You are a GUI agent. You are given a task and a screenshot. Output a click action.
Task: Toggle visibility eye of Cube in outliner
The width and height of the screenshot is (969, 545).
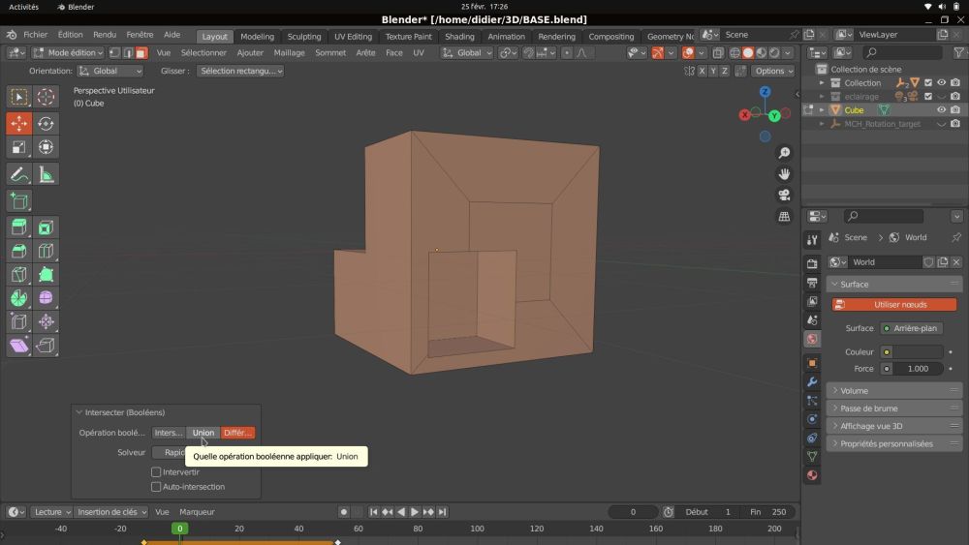pos(941,109)
